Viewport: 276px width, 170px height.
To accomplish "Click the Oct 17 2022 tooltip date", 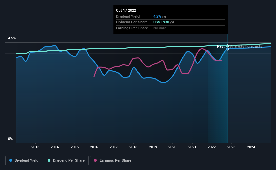I will pyautogui.click(x=126, y=10).
